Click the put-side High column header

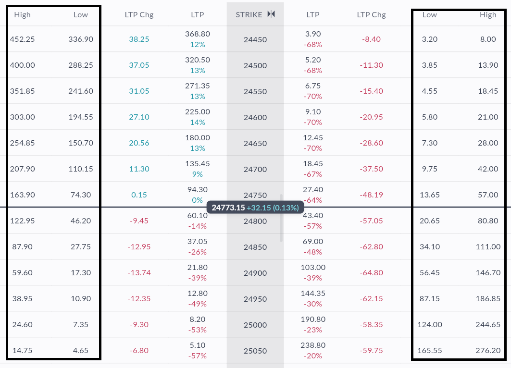488,14
